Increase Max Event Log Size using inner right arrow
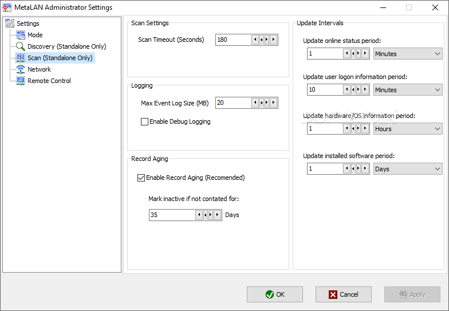The height and width of the screenshot is (311, 449). [267, 103]
